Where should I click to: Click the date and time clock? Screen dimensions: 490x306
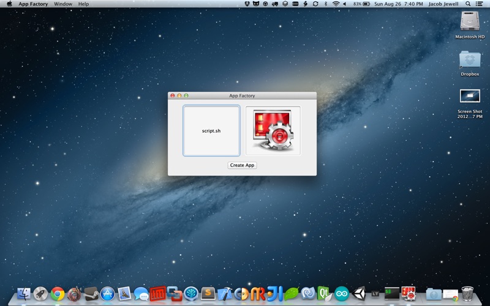[399, 4]
